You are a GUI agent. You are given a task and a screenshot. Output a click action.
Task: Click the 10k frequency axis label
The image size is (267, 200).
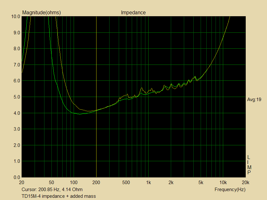[x=223, y=183]
